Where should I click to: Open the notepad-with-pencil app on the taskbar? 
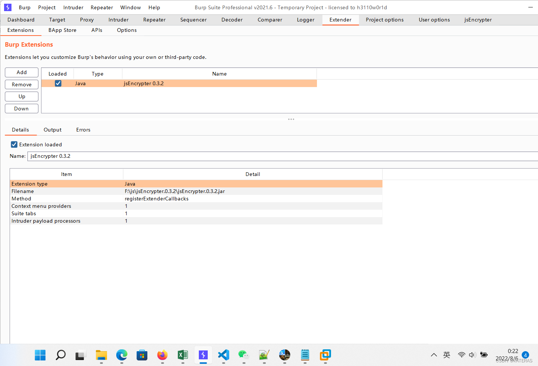[x=264, y=355]
